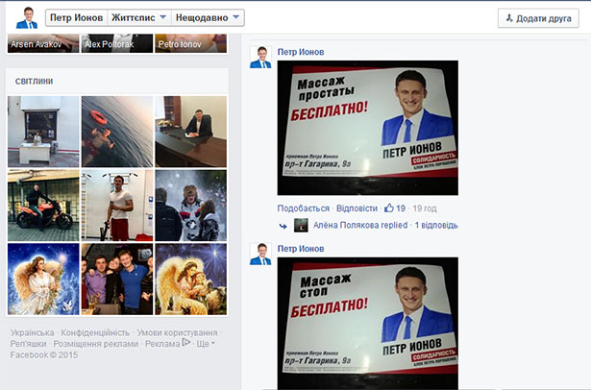Click author avatar of first comment
The width and height of the screenshot is (591, 390).
260,58
